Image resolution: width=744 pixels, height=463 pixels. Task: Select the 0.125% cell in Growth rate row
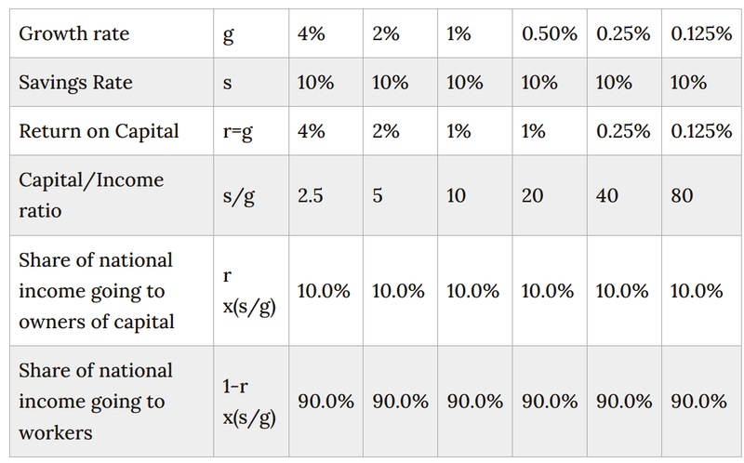[x=701, y=33]
